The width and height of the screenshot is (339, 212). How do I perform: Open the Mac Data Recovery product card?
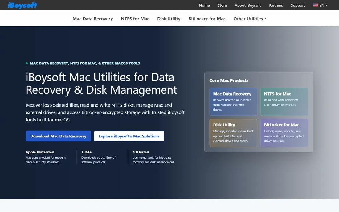(233, 102)
